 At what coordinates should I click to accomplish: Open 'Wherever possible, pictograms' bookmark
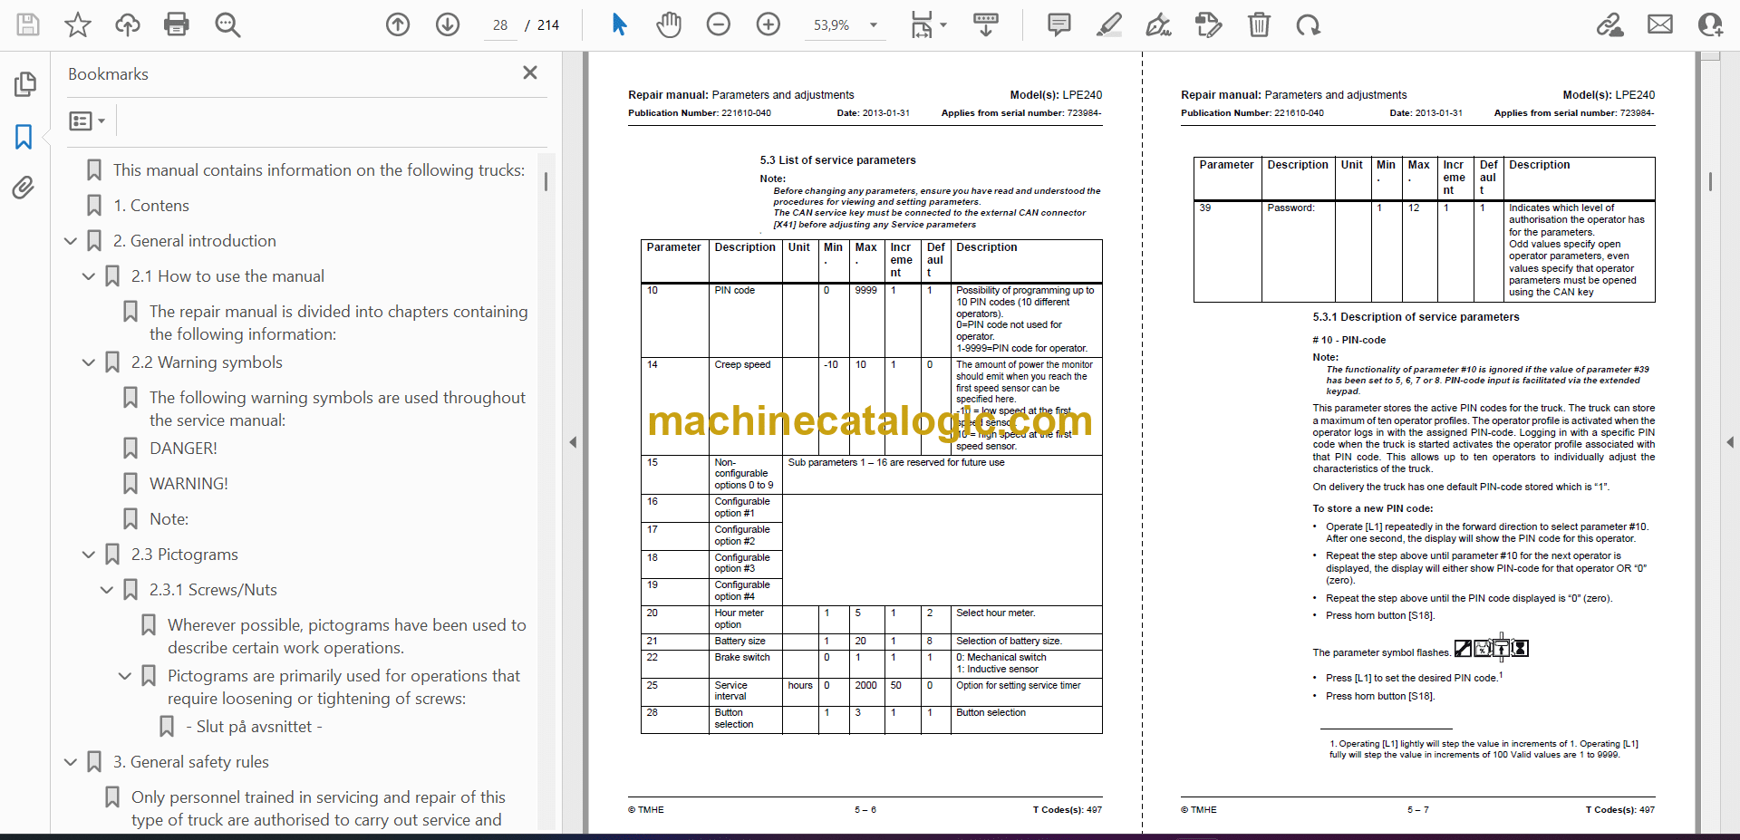[346, 636]
